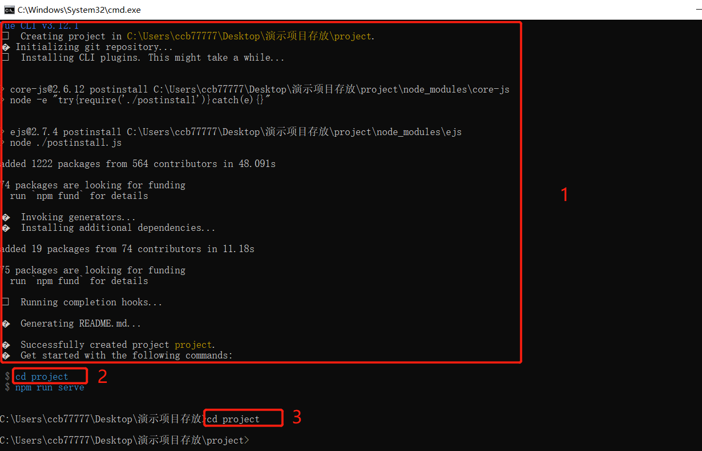The width and height of the screenshot is (702, 451).
Task: Click the final prompt ending in '\project>'
Action: pos(124,440)
